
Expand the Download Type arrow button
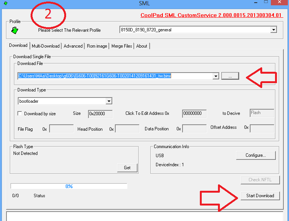pos(109,101)
